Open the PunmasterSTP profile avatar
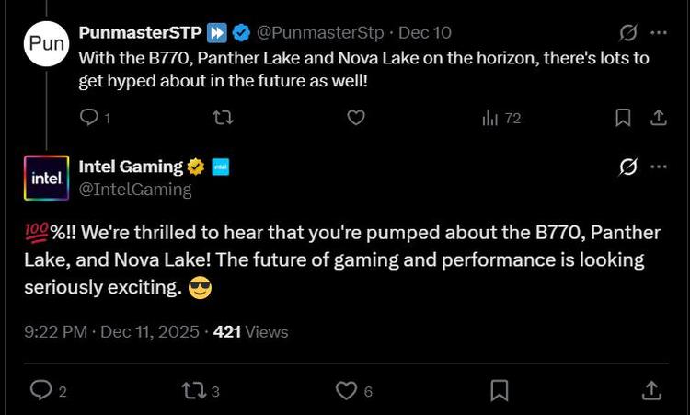The height and width of the screenshot is (415, 690). [44, 43]
